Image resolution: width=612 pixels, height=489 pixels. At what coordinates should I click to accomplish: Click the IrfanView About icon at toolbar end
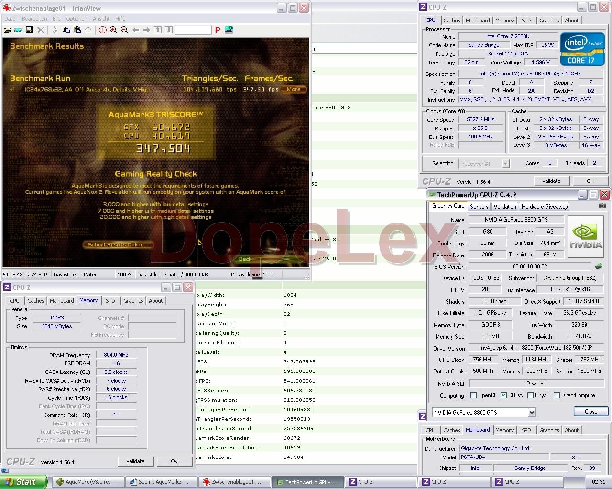tap(229, 30)
